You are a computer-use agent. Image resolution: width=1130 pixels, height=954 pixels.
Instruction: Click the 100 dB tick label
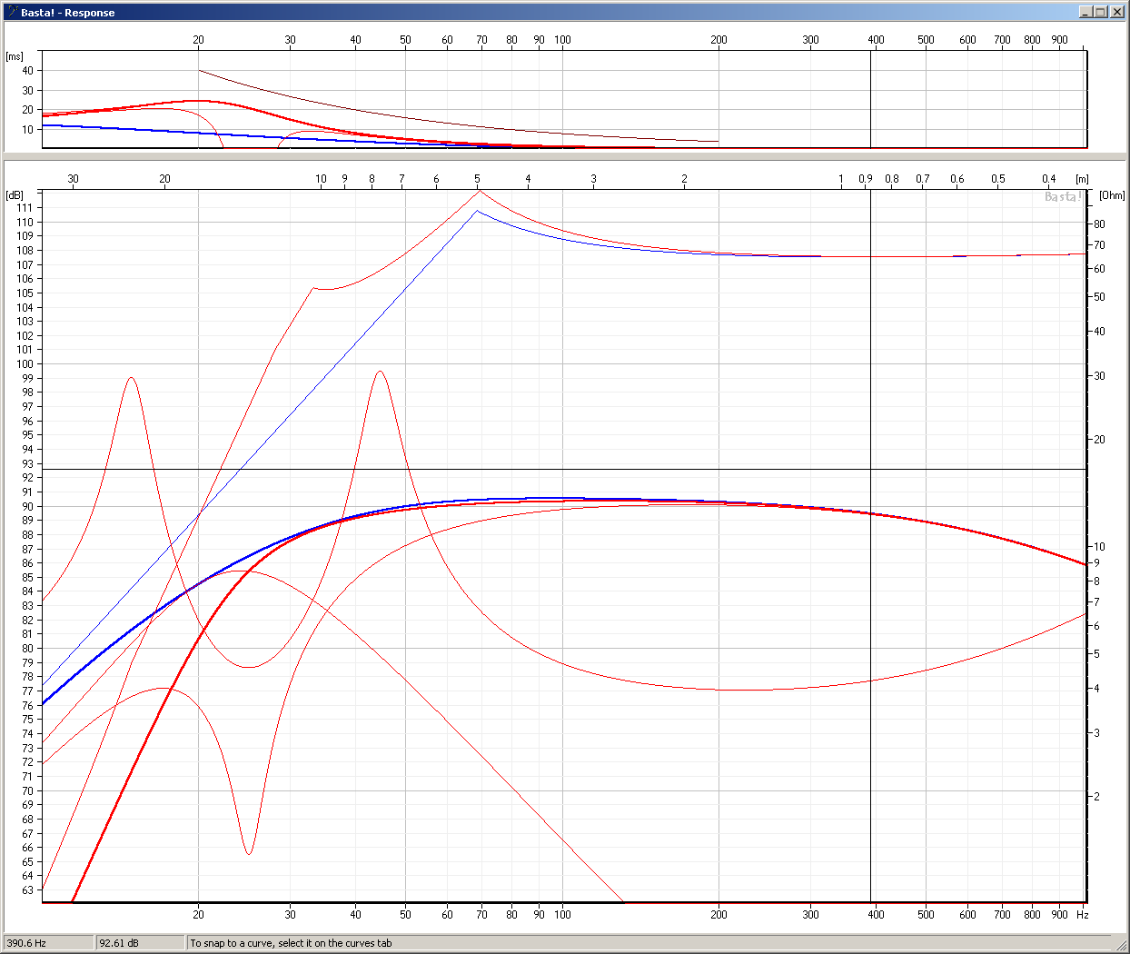(25, 364)
